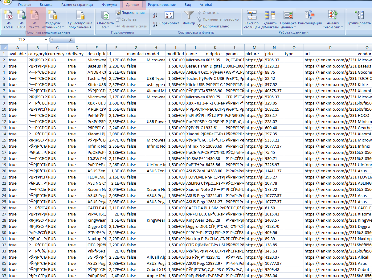Click the Подключения button

click(x=130, y=13)
